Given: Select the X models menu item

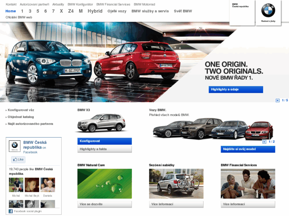Looking at the screenshot, I should point(61,11).
